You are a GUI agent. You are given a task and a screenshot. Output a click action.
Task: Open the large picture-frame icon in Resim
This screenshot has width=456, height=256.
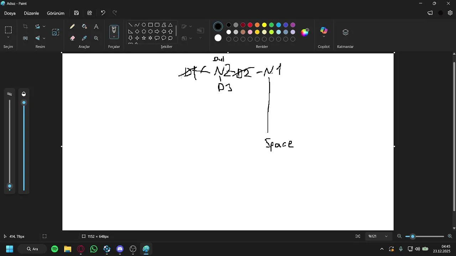point(56,32)
